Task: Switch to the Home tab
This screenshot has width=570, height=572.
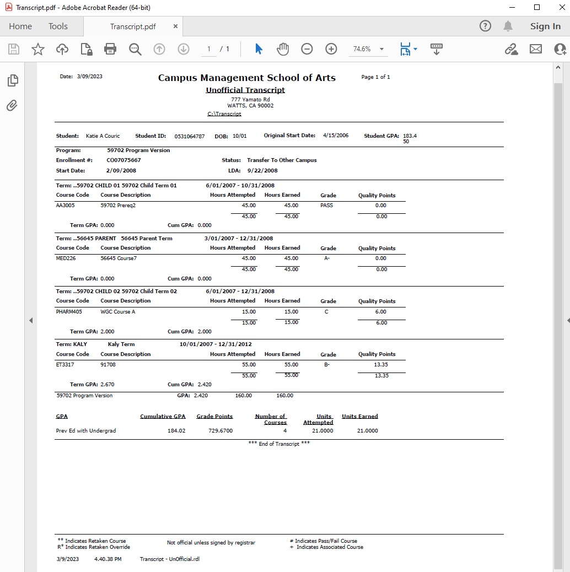Action: 20,26
